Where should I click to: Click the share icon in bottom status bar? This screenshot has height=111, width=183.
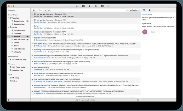coord(138,100)
